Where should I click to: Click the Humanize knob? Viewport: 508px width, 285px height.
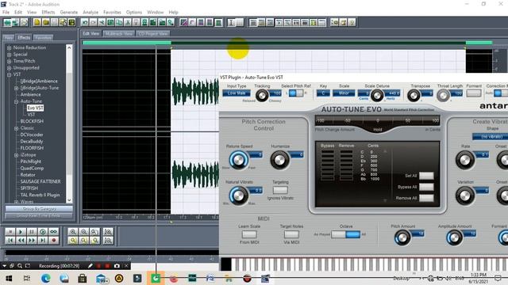pos(279,160)
